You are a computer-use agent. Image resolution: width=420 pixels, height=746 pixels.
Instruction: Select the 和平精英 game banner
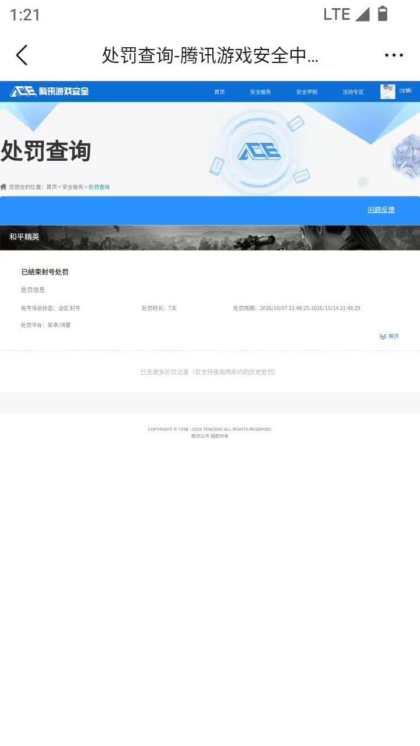point(210,238)
